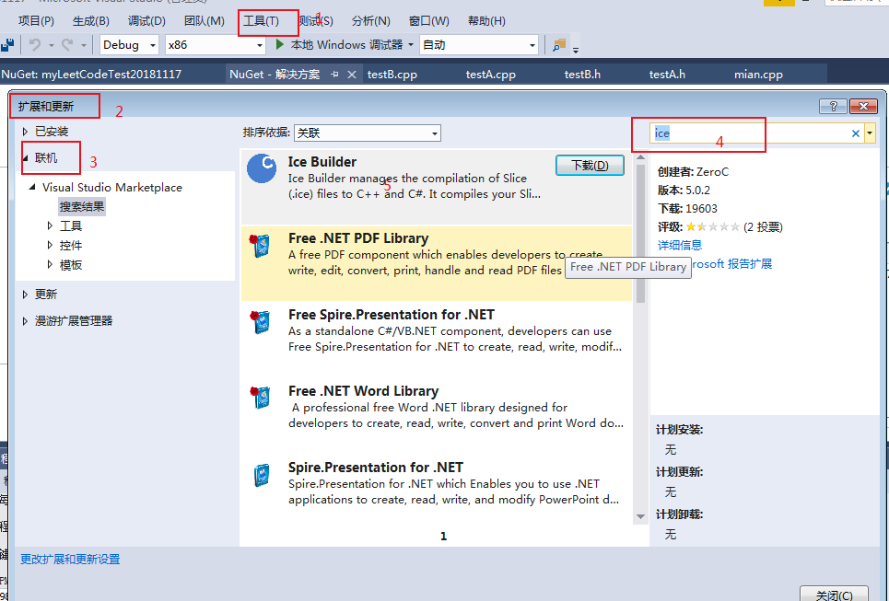
Task: Open the 团队(M) menu
Action: click(205, 21)
